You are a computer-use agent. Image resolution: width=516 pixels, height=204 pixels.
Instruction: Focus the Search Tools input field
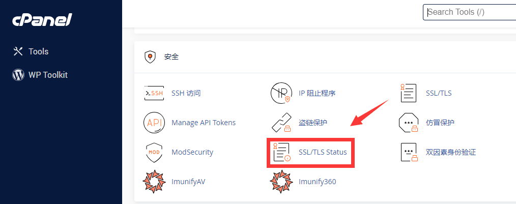point(469,12)
